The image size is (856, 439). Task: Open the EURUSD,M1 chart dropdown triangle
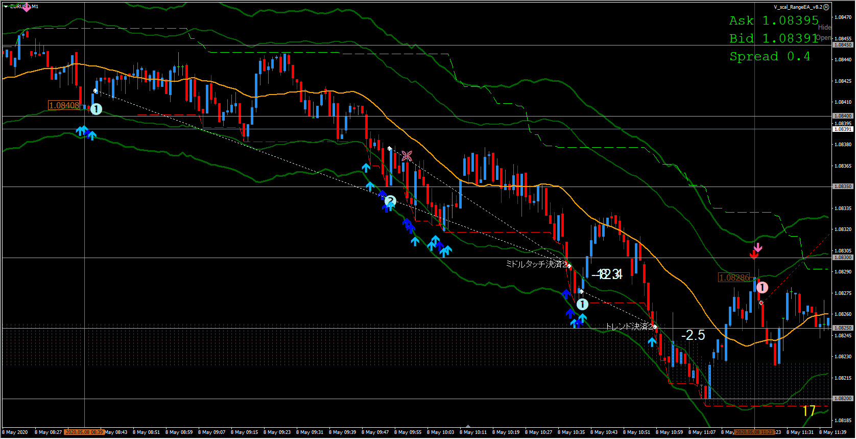click(6, 7)
